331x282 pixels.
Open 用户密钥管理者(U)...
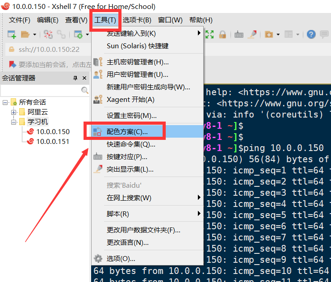click(x=147, y=75)
